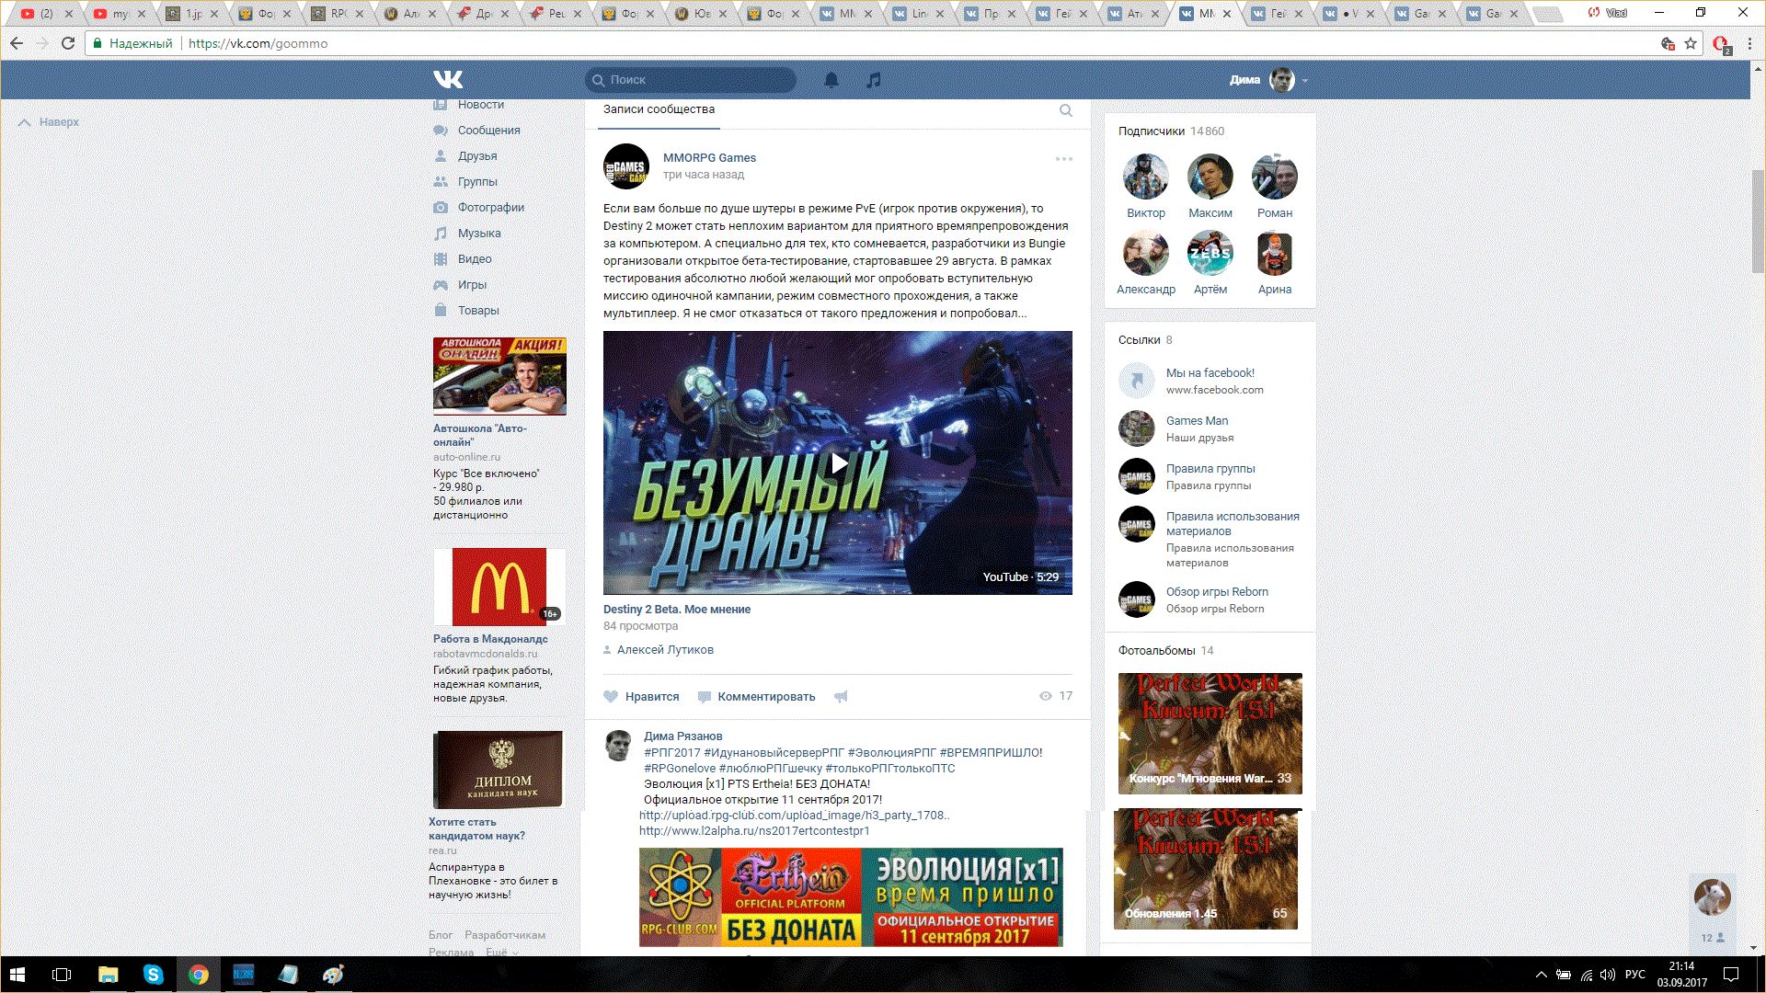The width and height of the screenshot is (1766, 993).
Task: Go back with the browser back arrow
Action: (17, 43)
